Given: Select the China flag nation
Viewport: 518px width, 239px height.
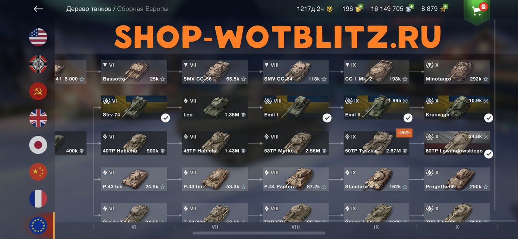Looking at the screenshot, I should click(x=38, y=172).
